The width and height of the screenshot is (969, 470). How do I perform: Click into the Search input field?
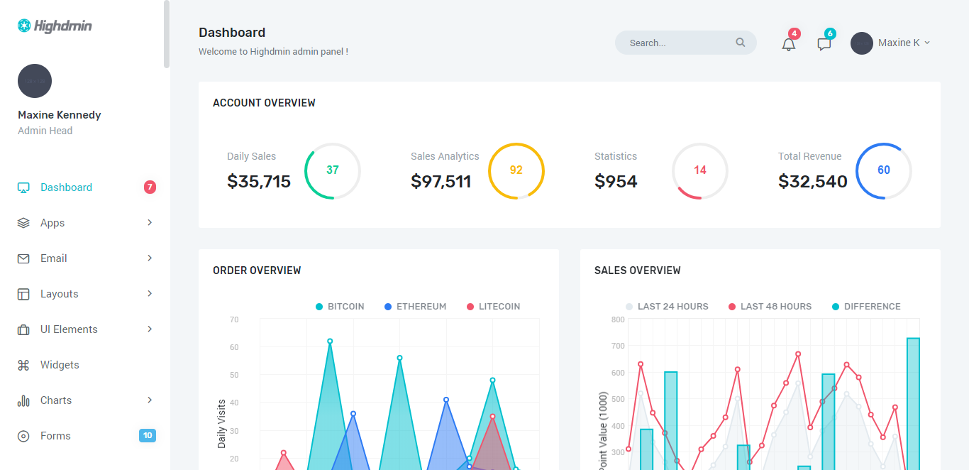(x=677, y=43)
